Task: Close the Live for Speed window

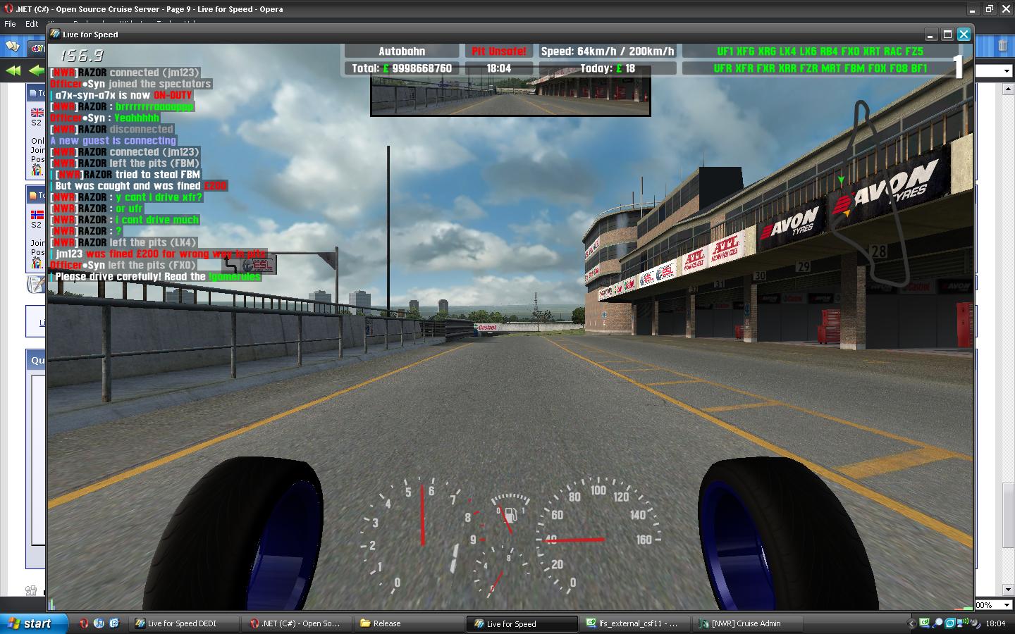Action: tap(964, 34)
